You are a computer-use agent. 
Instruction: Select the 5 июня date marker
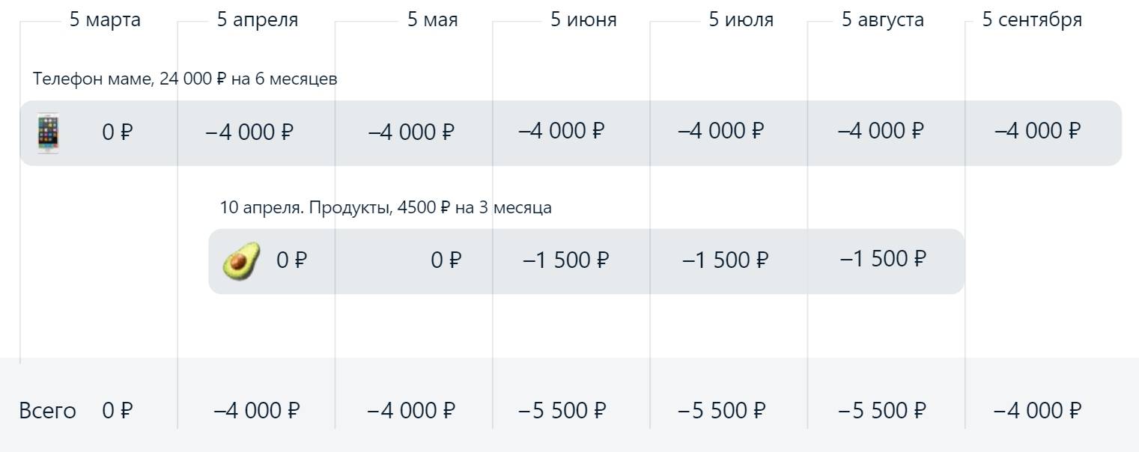coord(583,20)
